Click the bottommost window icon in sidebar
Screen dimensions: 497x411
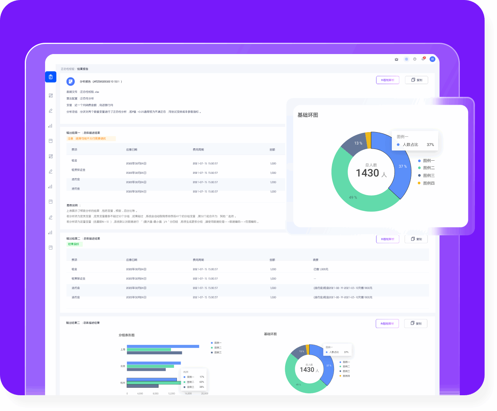point(51,248)
